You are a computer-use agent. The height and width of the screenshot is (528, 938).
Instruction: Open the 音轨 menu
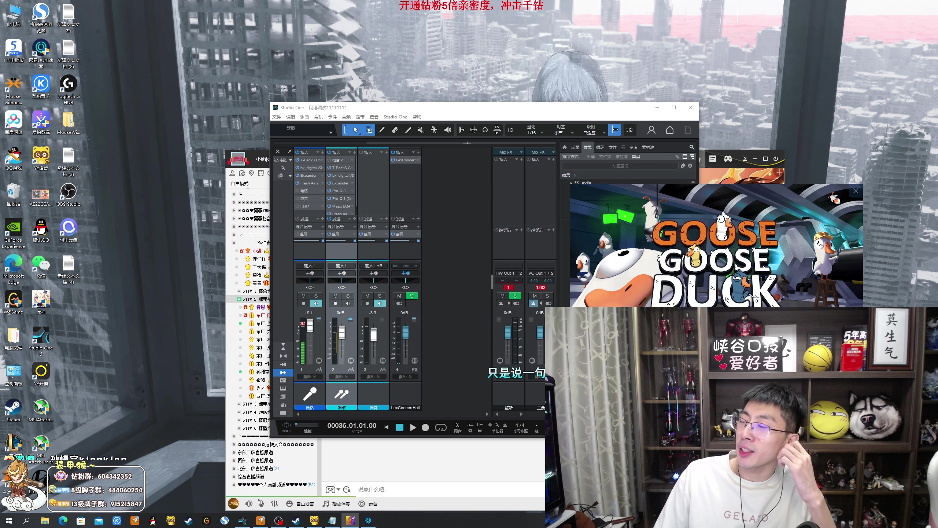click(x=318, y=117)
